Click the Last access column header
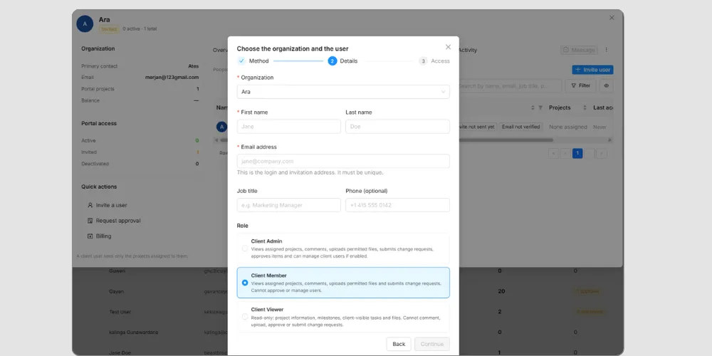This screenshot has width=712, height=356. 603,108
